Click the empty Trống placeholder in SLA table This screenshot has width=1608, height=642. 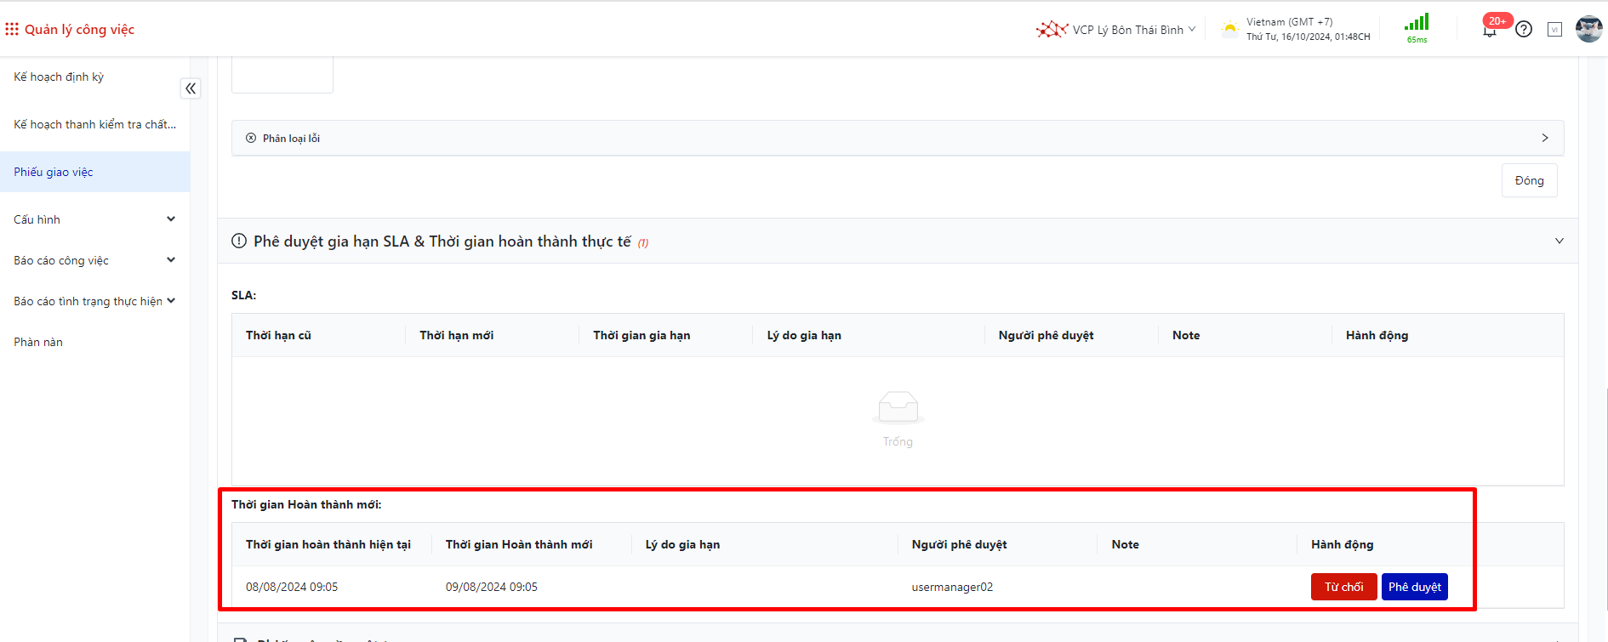(x=898, y=419)
